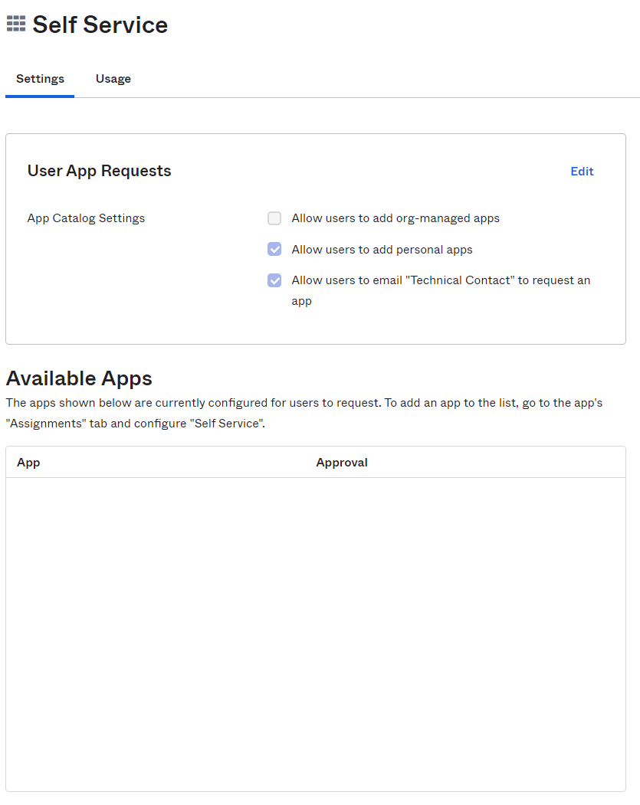Switch to the Usage tab
The height and width of the screenshot is (805, 640).
113,79
